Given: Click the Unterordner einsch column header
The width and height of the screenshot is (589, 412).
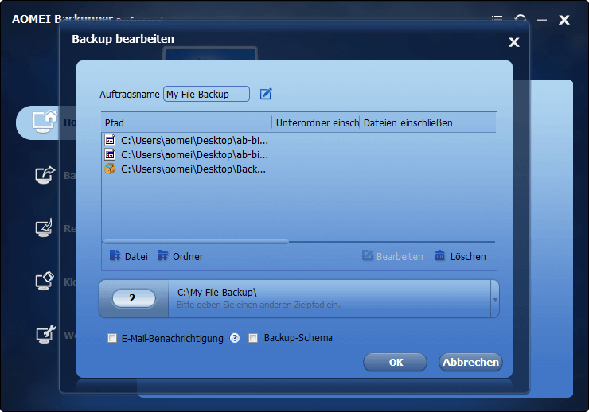Looking at the screenshot, I should [316, 122].
